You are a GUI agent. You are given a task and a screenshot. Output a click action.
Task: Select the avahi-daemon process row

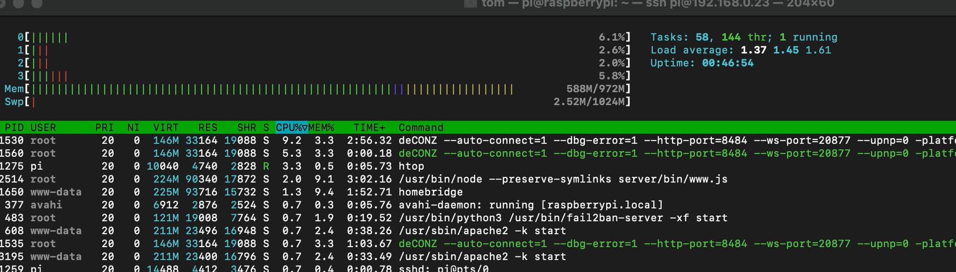click(x=530, y=205)
